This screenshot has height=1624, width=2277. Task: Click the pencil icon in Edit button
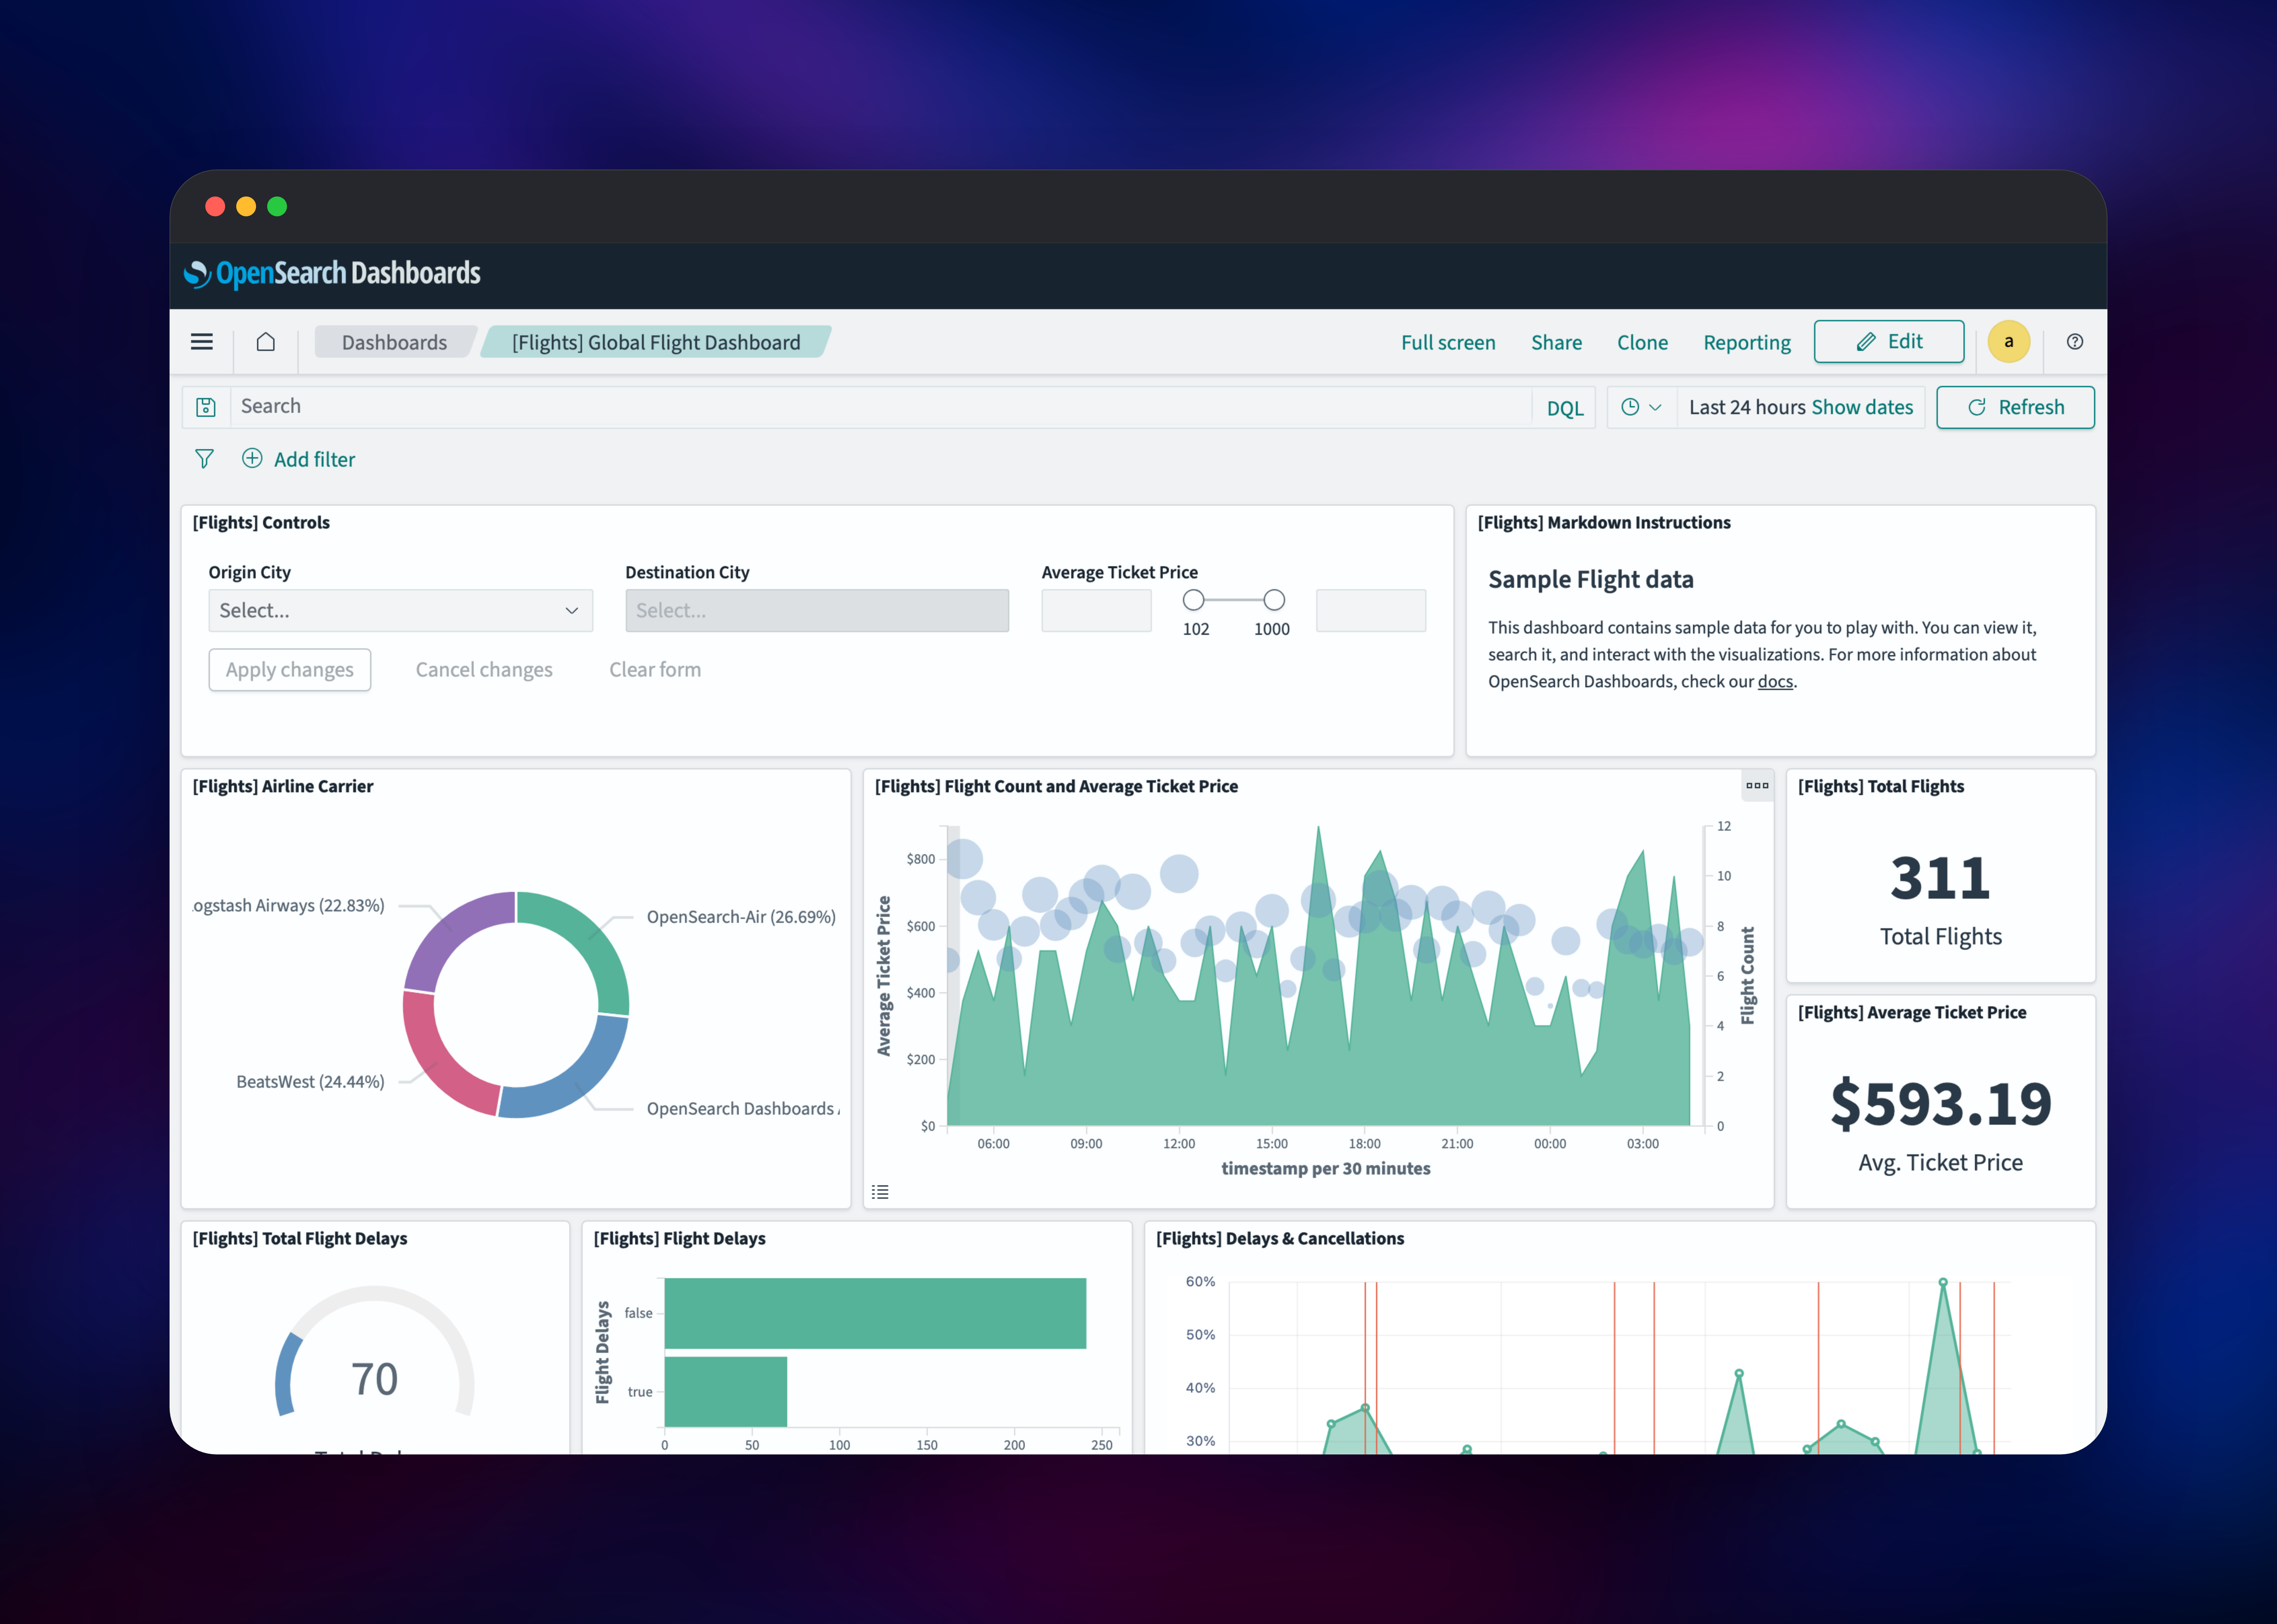pyautogui.click(x=1866, y=342)
